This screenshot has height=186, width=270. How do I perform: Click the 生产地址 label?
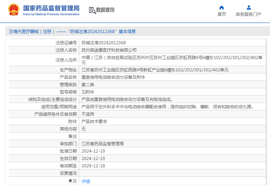(x=68, y=70)
